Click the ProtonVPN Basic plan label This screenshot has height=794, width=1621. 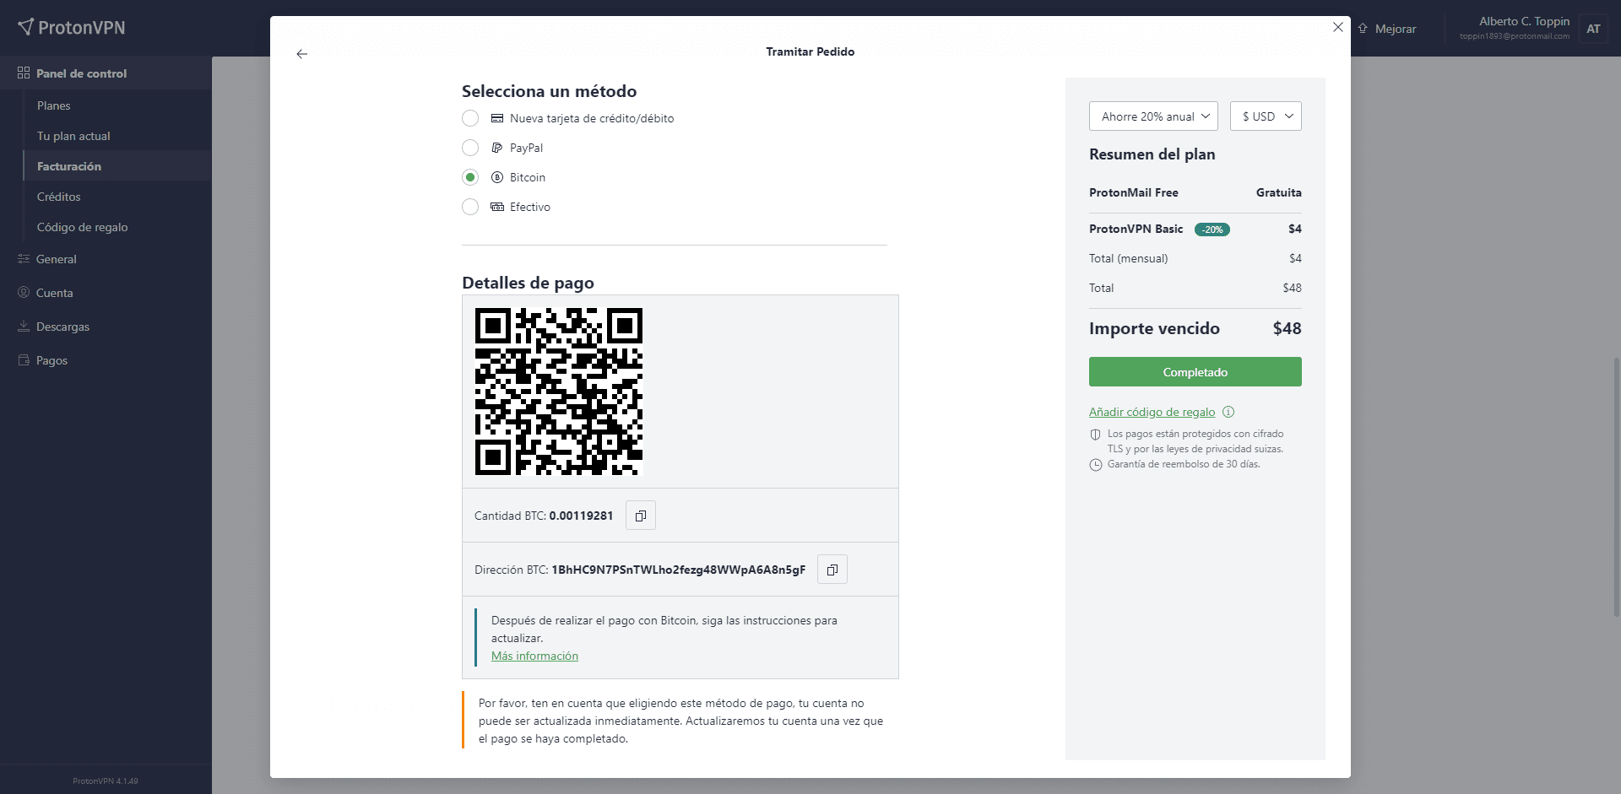(x=1136, y=229)
